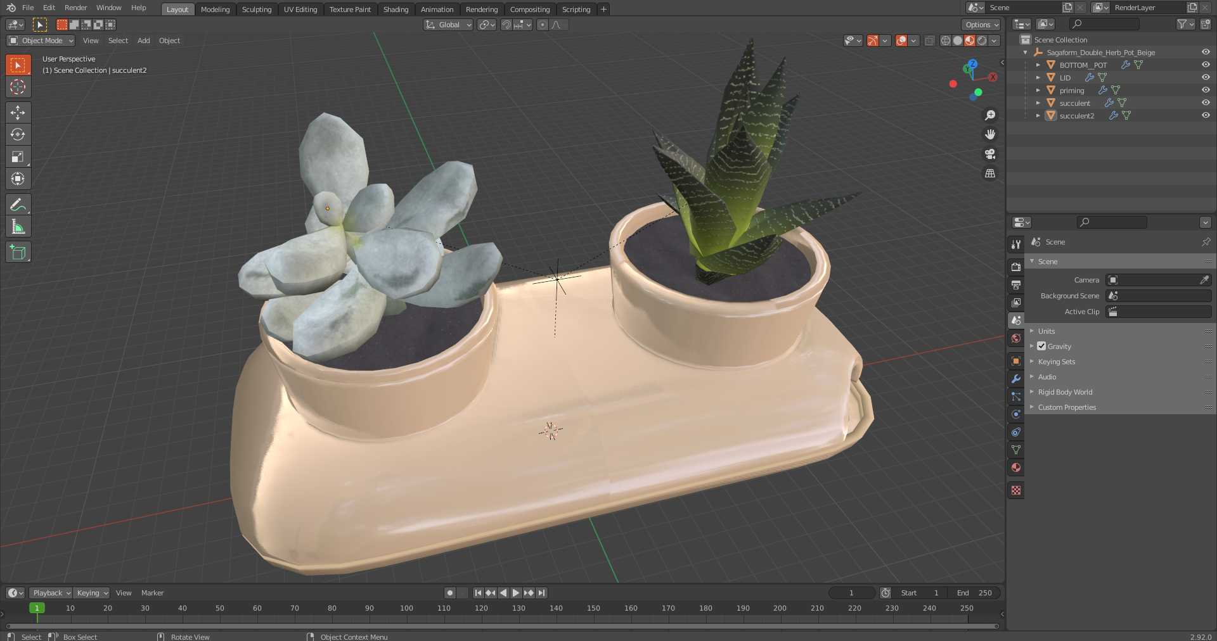This screenshot has height=641, width=1217.
Task: Toggle auto keying record button
Action: click(450, 593)
